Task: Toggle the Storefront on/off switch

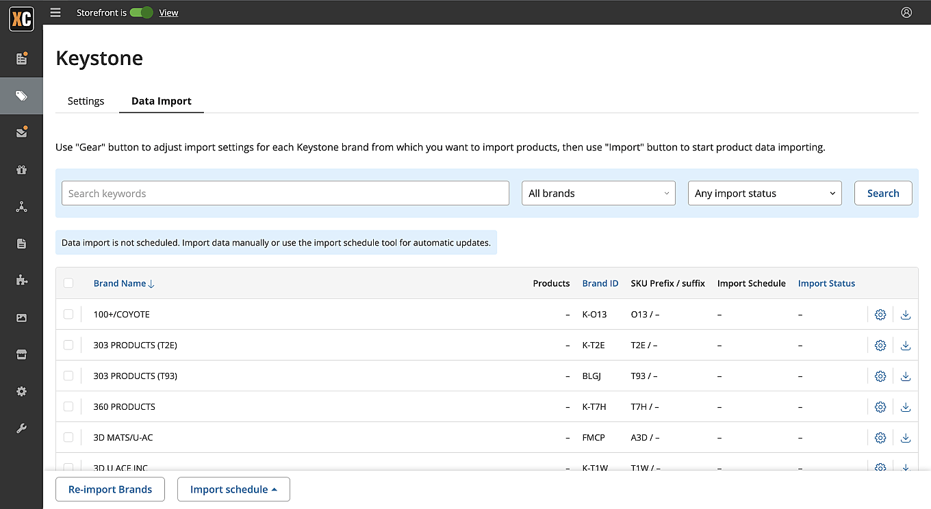Action: click(x=141, y=12)
